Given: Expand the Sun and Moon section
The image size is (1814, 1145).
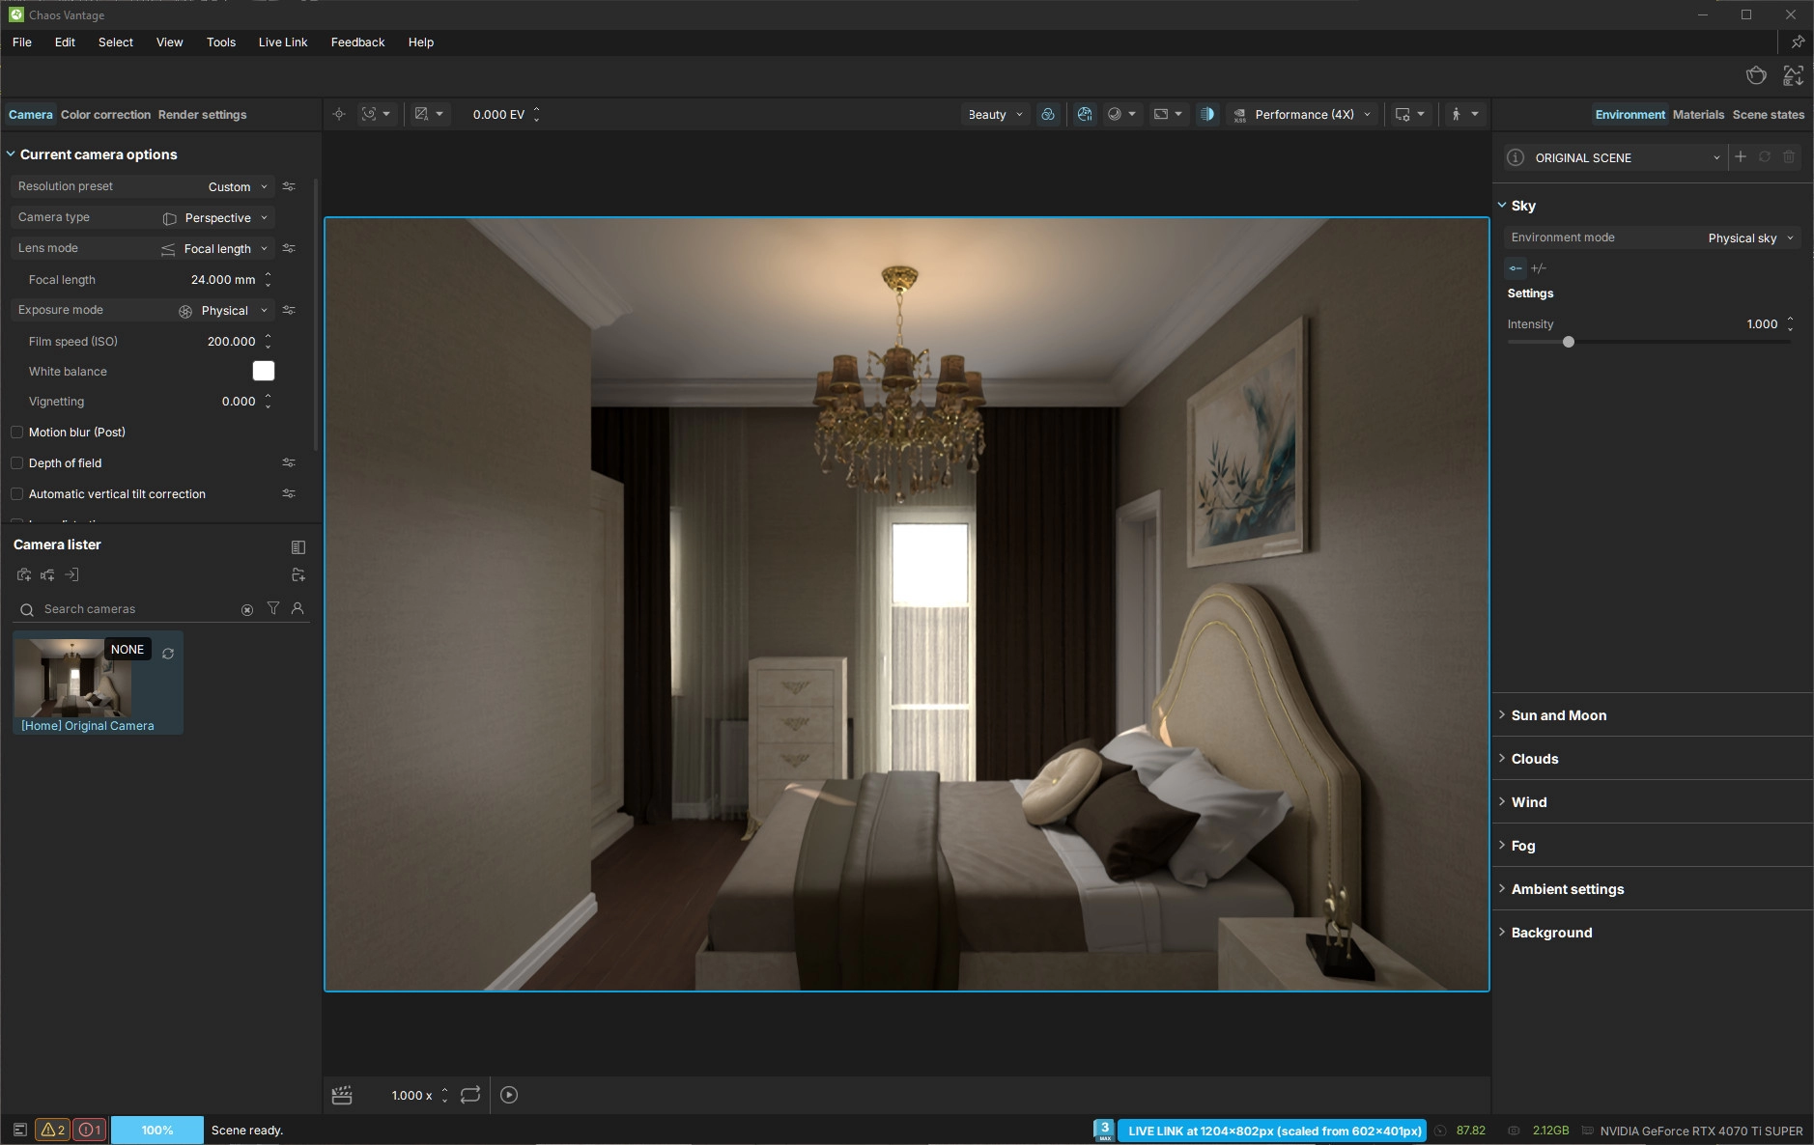Looking at the screenshot, I should pos(1559,715).
